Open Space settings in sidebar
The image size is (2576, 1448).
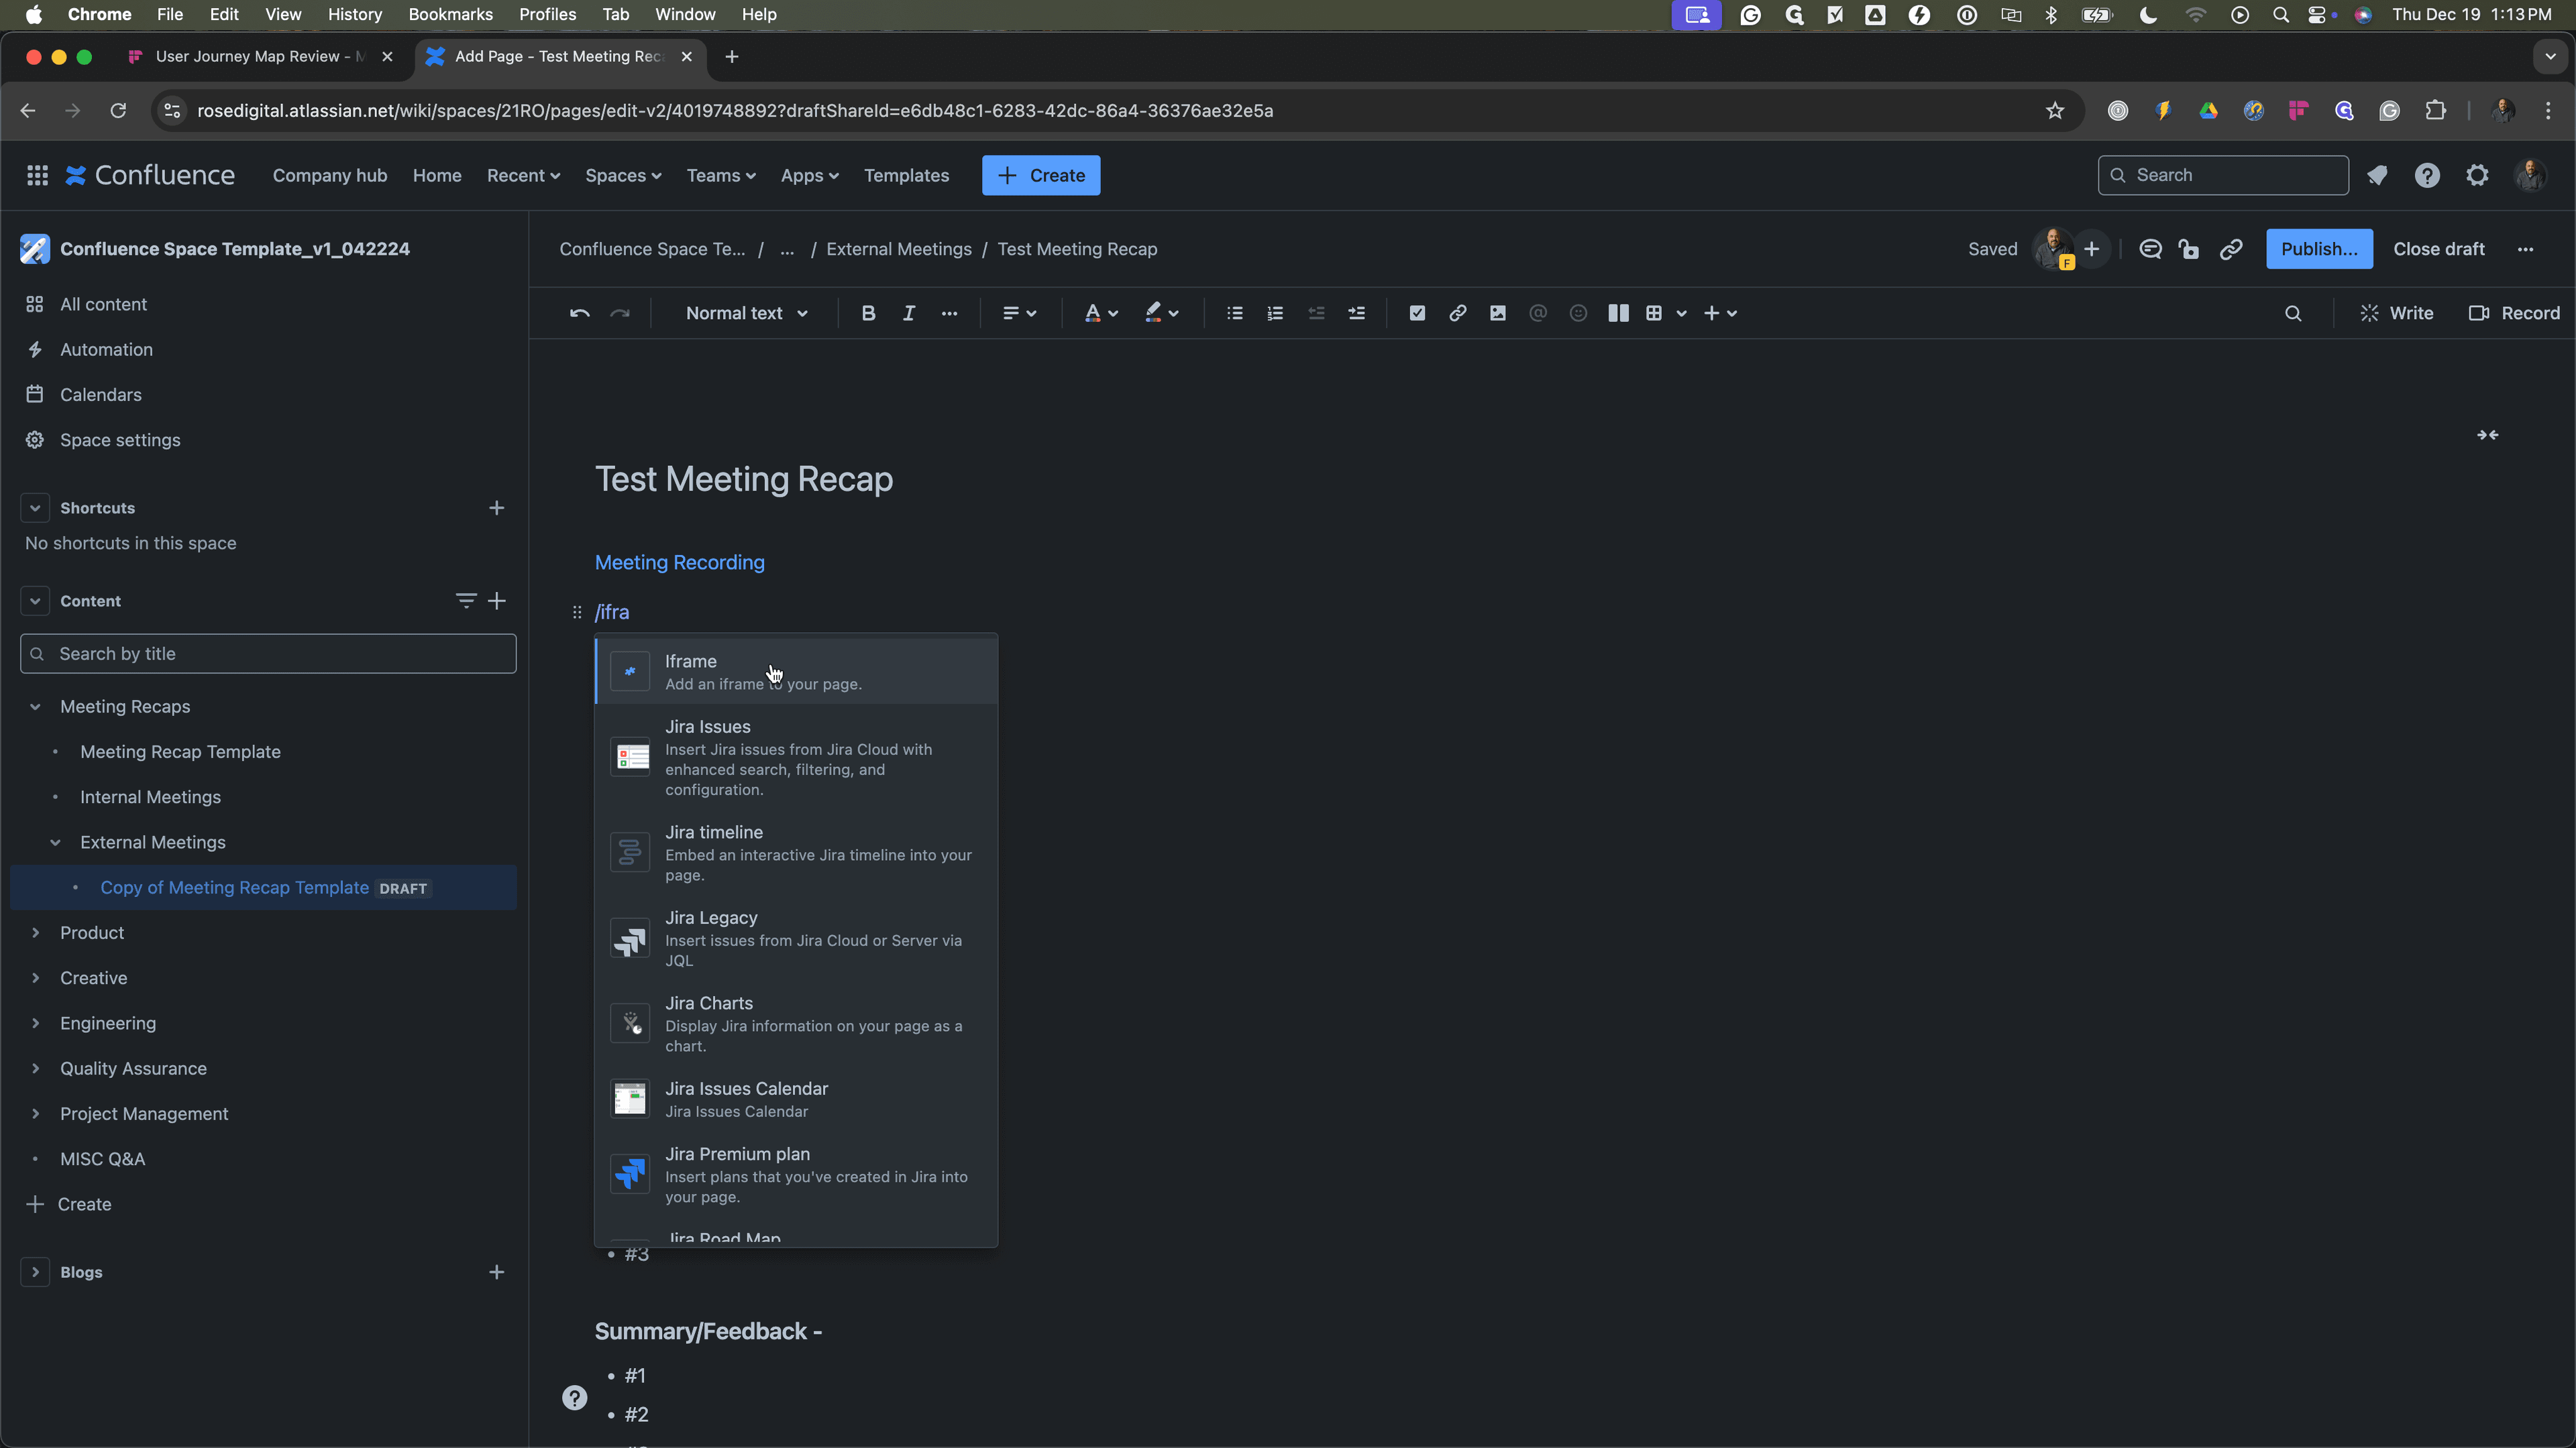(x=120, y=440)
